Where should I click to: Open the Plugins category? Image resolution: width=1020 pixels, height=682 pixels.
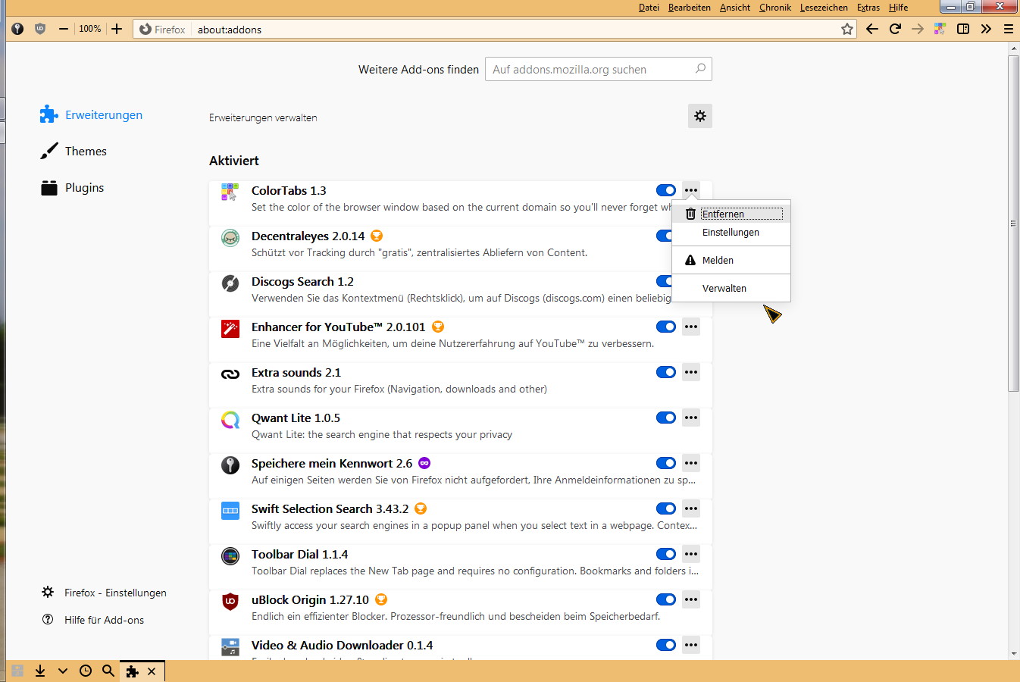(x=72, y=187)
